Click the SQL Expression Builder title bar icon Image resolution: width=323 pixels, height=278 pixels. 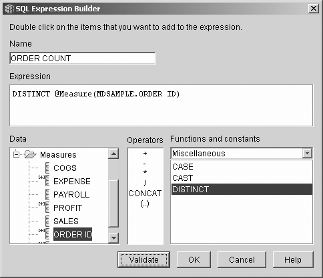click(x=9, y=9)
